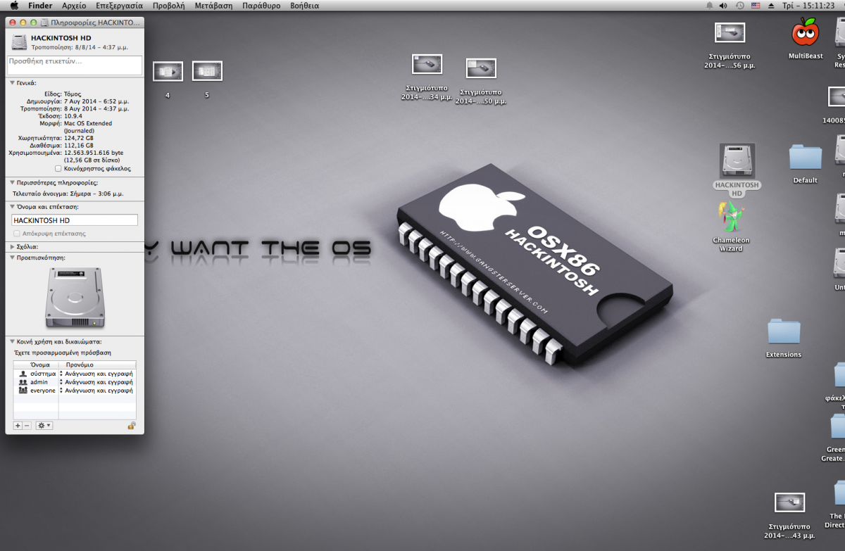Screen dimensions: 845x551
Task: Open the Time Machine menu bar icon
Action: pos(739,5)
